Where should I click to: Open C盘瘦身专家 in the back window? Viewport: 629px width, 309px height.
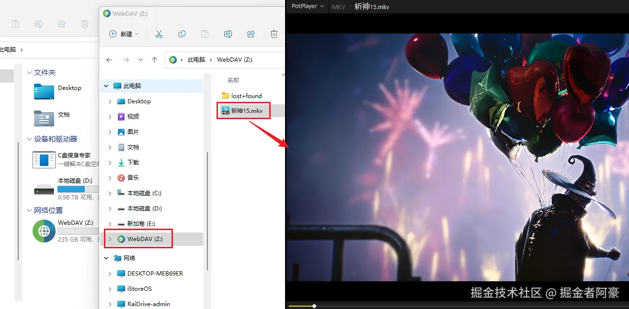pos(65,160)
